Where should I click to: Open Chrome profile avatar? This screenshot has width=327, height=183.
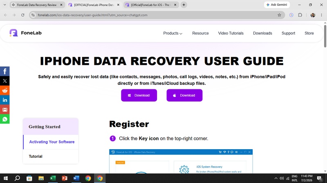[x=313, y=15]
